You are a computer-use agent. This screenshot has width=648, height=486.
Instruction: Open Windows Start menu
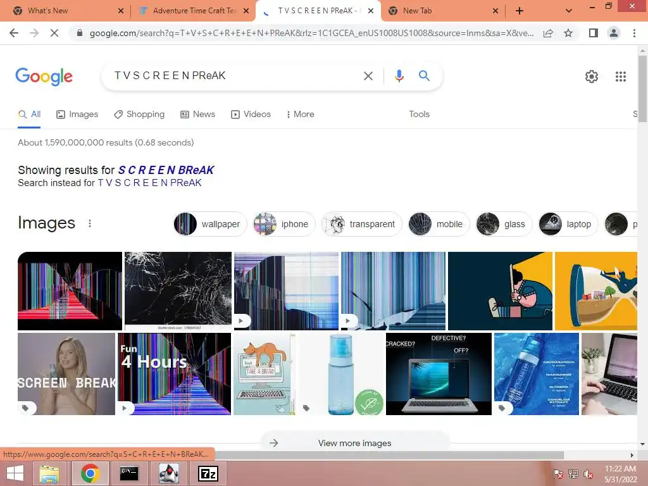click(15, 473)
